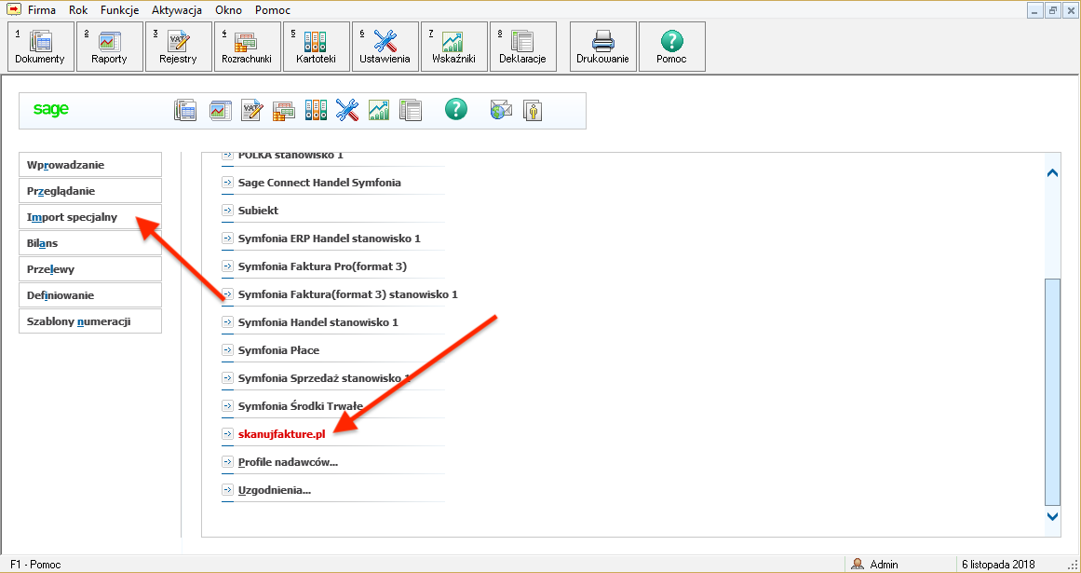Switch to the Bilans side tab
This screenshot has height=573, width=1081.
click(90, 243)
